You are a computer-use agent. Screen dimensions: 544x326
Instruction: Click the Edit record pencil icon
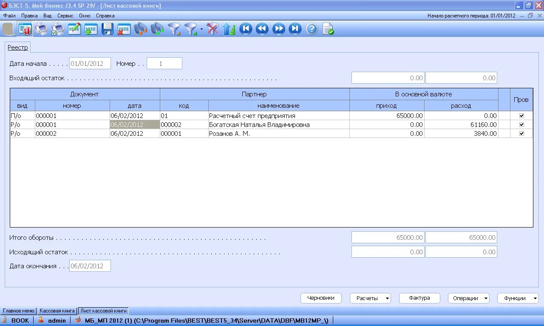[74, 29]
